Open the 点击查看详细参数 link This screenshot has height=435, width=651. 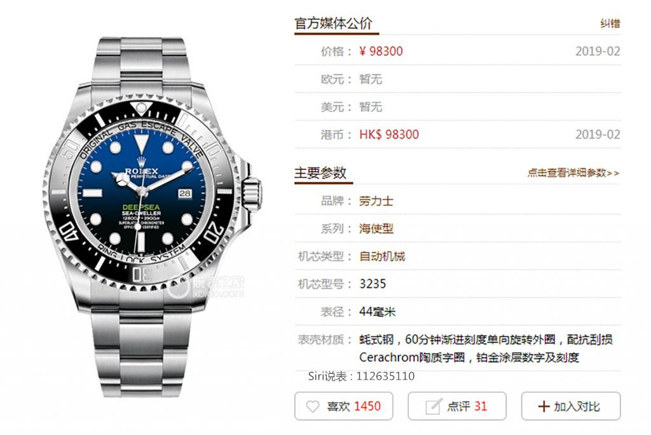(x=573, y=173)
